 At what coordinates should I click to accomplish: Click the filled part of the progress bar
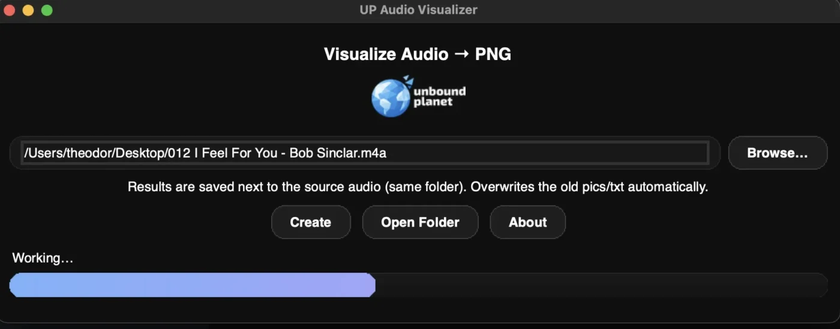192,285
